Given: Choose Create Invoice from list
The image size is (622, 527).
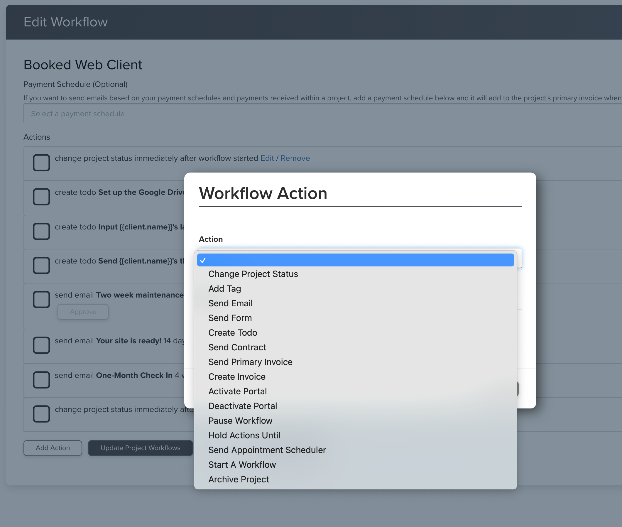Looking at the screenshot, I should coord(237,376).
